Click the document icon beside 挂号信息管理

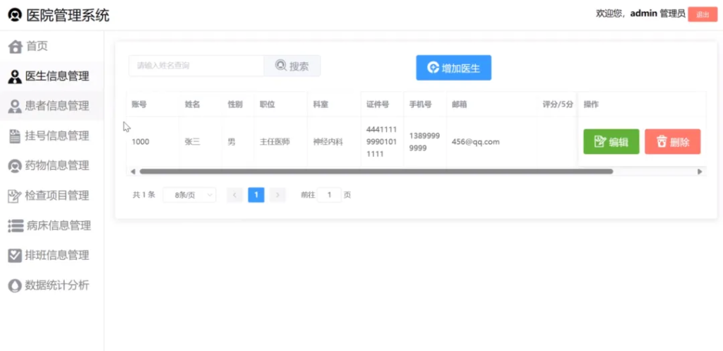15,136
